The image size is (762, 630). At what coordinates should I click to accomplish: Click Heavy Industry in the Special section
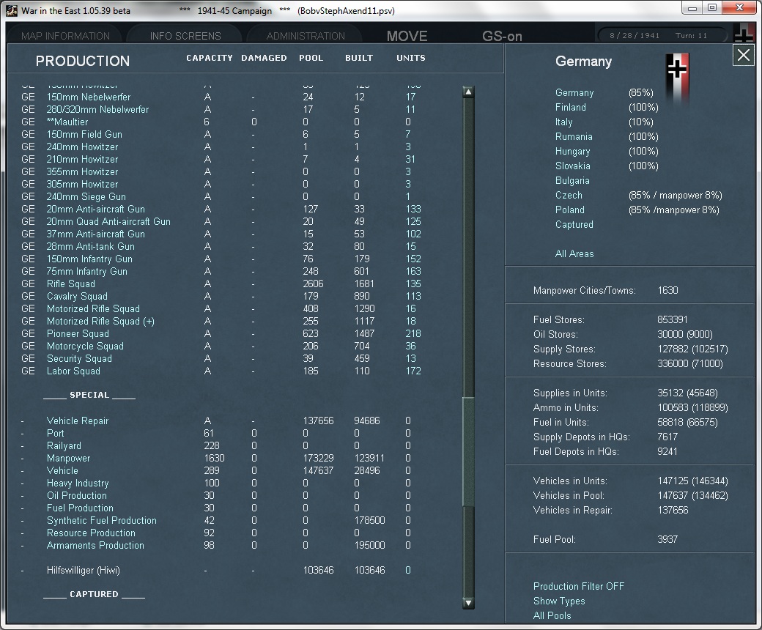pyautogui.click(x=78, y=483)
